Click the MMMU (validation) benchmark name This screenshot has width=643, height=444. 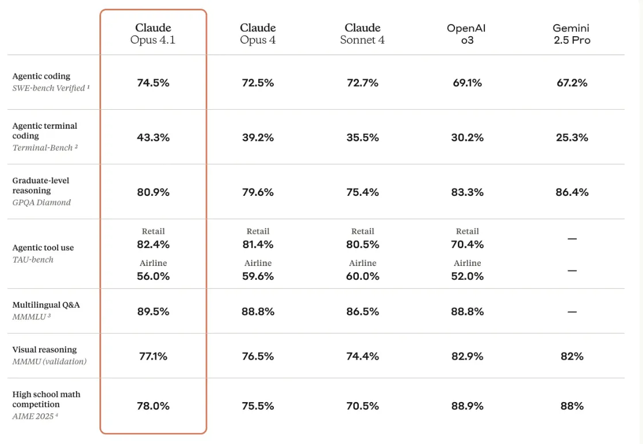[x=49, y=361]
